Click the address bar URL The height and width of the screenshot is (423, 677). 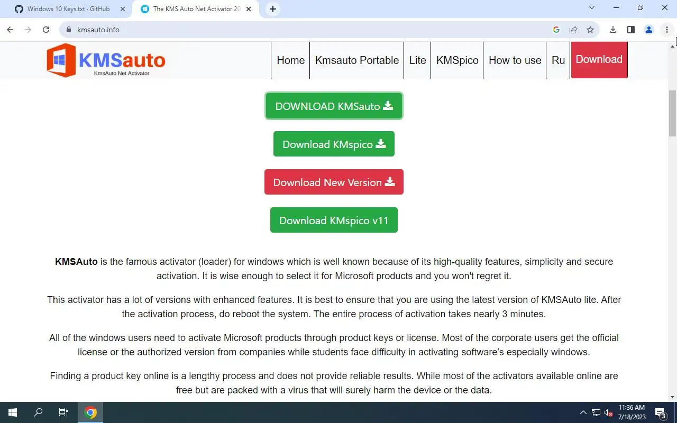[98, 30]
